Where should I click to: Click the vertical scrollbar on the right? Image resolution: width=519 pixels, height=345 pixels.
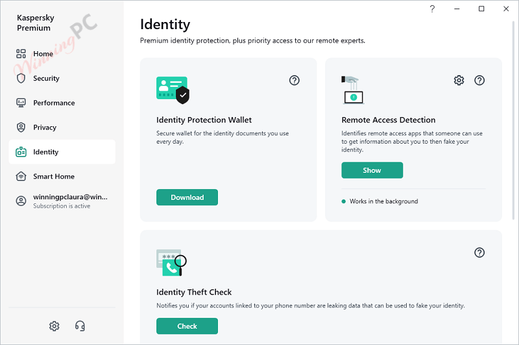pyautogui.click(x=514, y=120)
